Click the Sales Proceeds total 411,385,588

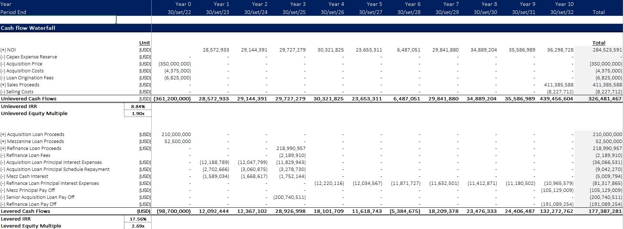(x=607, y=85)
